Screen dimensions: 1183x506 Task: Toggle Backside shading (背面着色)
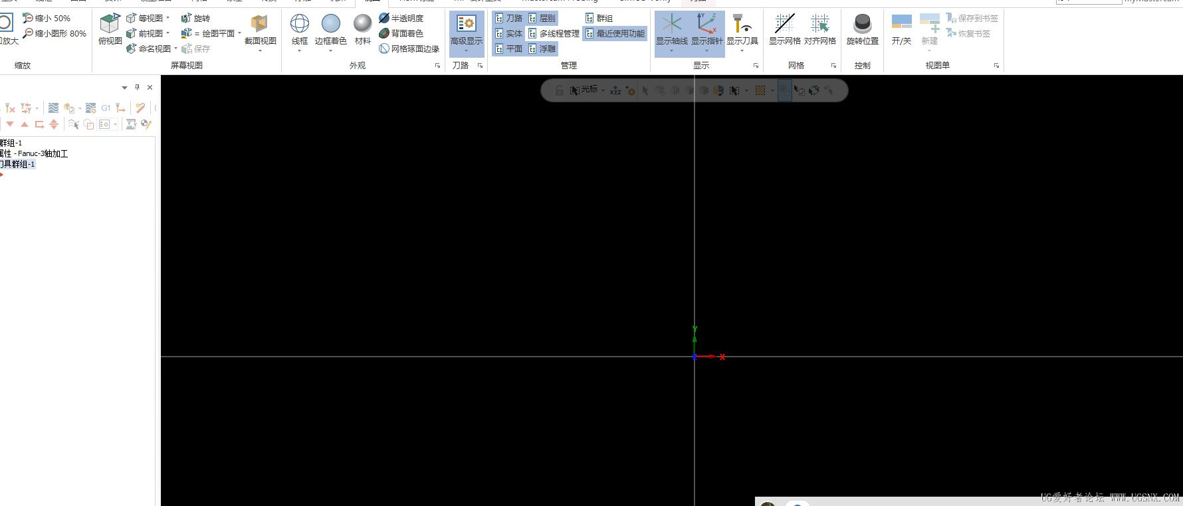click(x=401, y=33)
